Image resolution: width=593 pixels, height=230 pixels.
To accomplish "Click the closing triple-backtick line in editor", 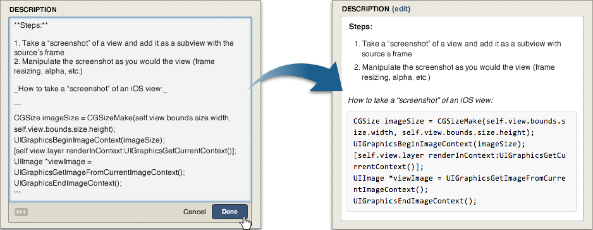I will point(17,191).
